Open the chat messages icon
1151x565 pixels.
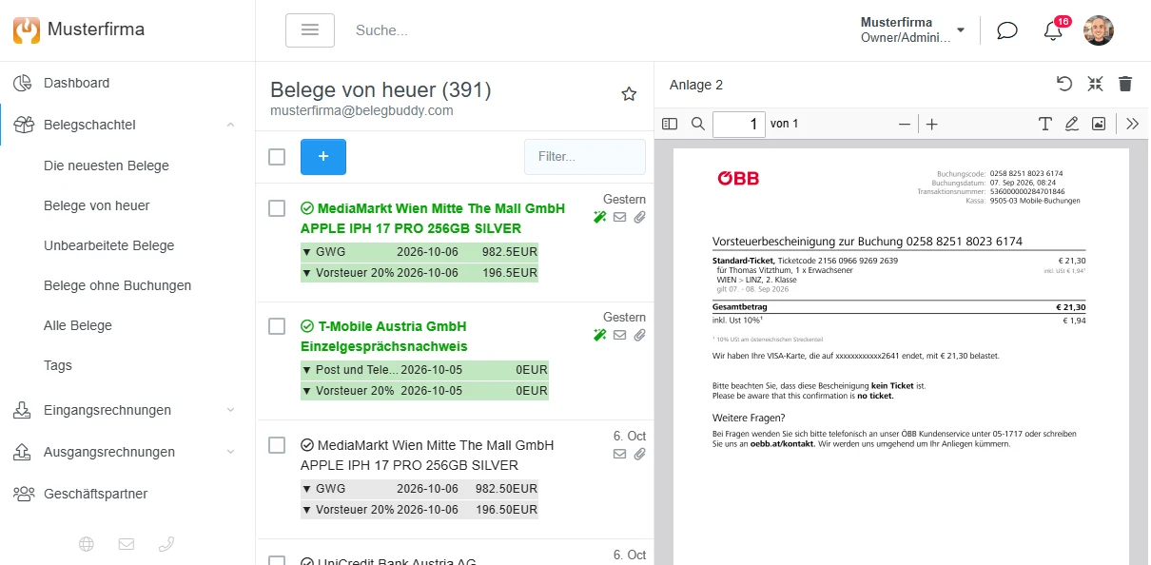(x=1006, y=30)
